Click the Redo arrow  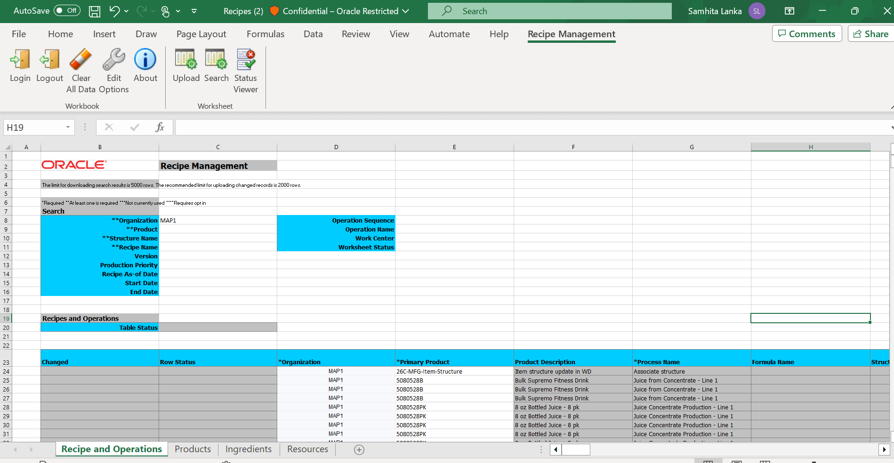[141, 11]
